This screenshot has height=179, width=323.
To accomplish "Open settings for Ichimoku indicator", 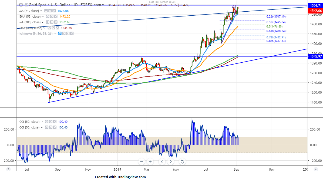I will (64, 33).
